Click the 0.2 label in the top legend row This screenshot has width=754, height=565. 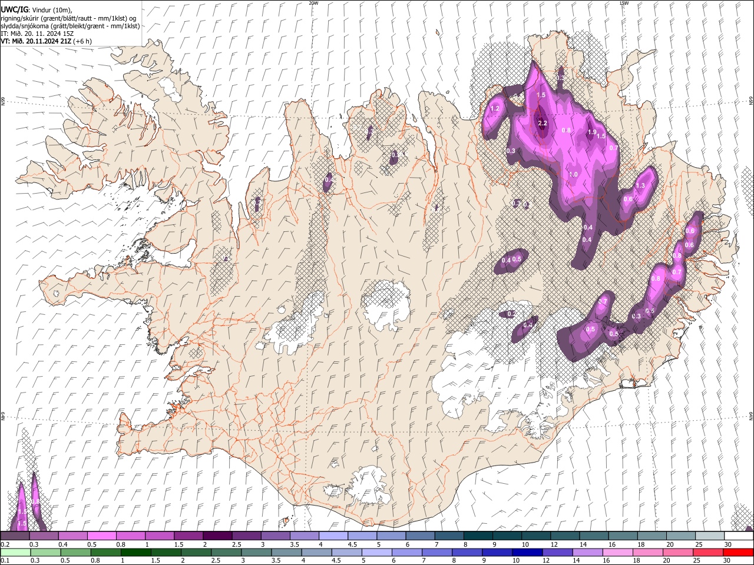tap(5, 544)
